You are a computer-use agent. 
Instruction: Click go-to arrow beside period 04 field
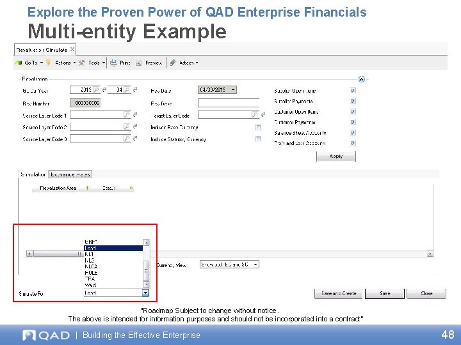(135, 89)
